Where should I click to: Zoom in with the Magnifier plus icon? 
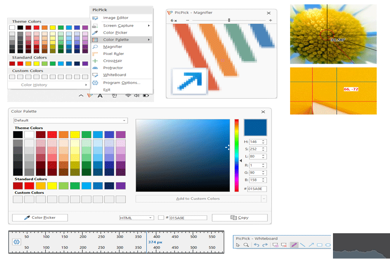[271, 20]
